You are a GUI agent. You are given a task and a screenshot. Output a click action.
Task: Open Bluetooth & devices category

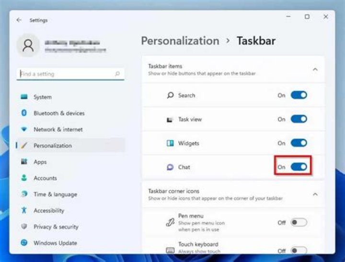click(x=71, y=113)
